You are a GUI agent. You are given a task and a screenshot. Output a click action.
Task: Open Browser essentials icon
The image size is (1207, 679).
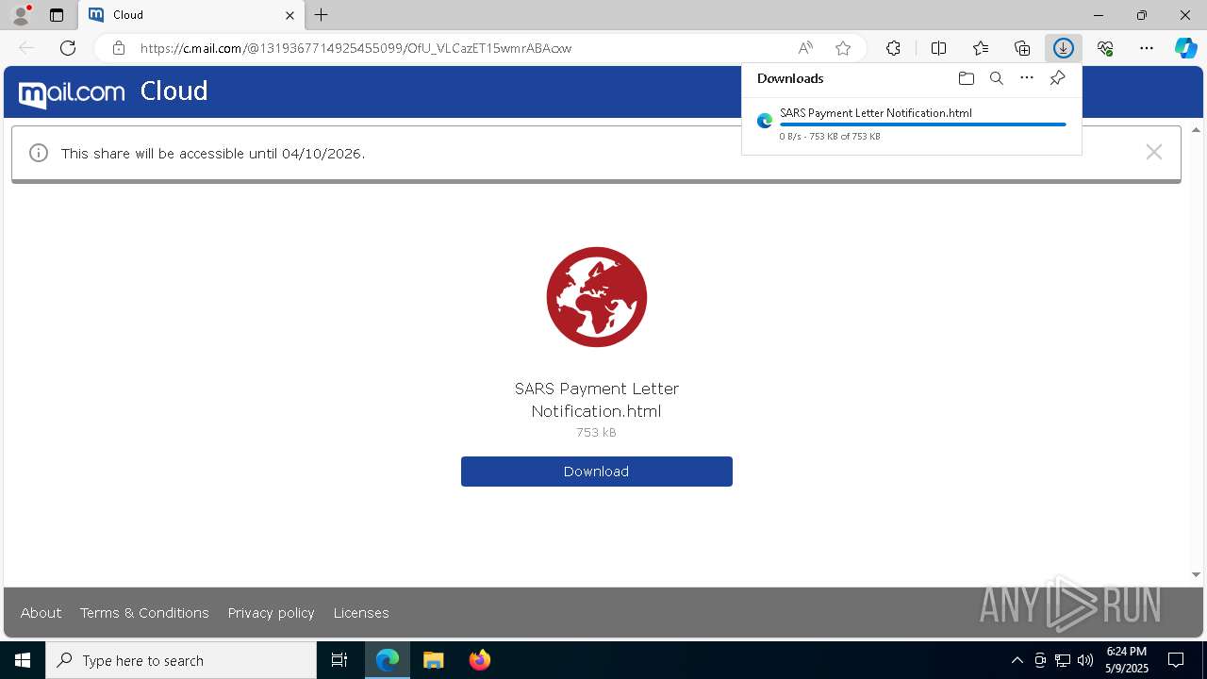tap(1105, 48)
